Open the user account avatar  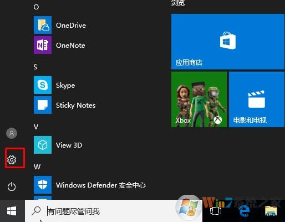[12, 133]
